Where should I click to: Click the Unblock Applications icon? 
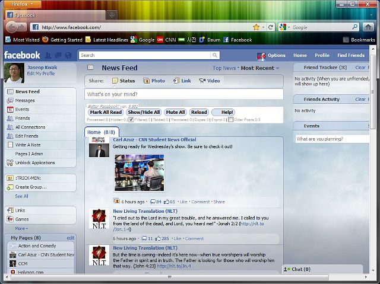tap(10, 163)
